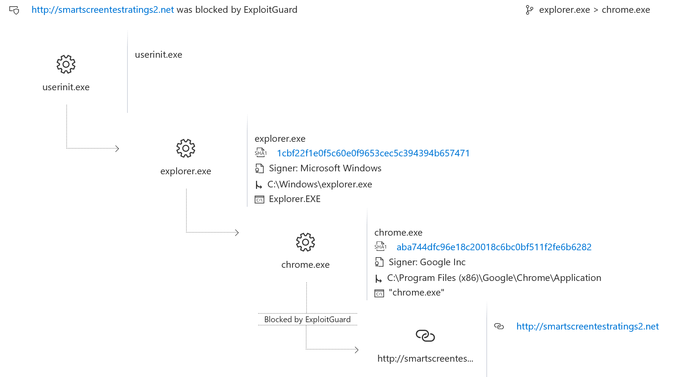Click the Microsoft Windows signer certificate icon
Screen dimensions: 679x377
pos(259,168)
